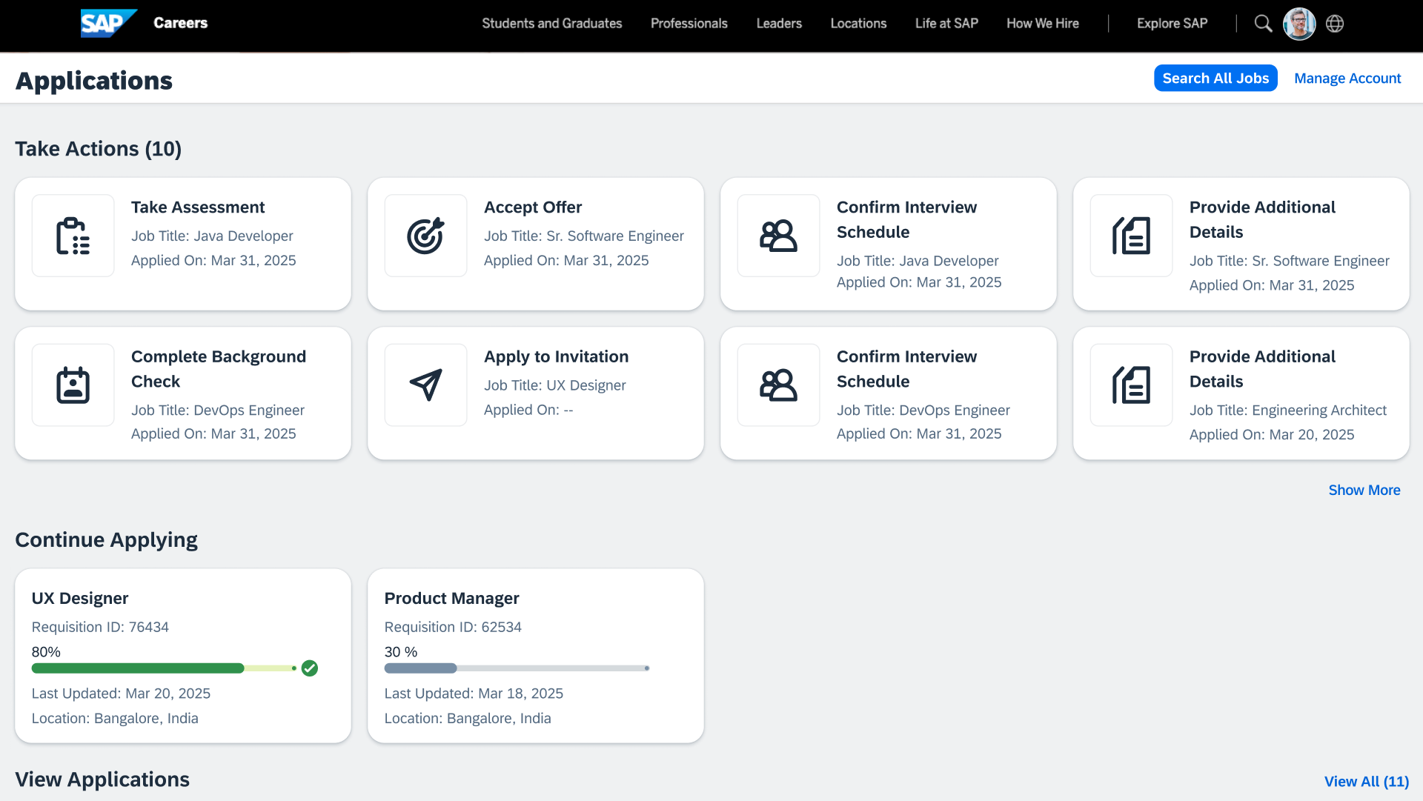Click the Accept Offer target icon
This screenshot has width=1423, height=801.
(425, 236)
